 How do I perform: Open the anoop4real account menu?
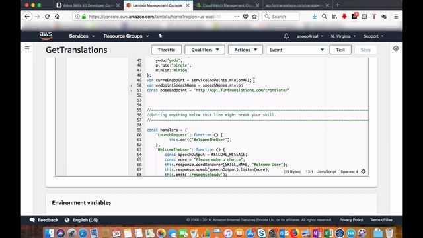tap(310, 36)
